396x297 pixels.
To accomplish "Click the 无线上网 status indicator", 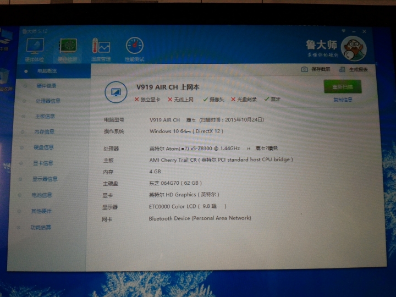I will click(181, 99).
